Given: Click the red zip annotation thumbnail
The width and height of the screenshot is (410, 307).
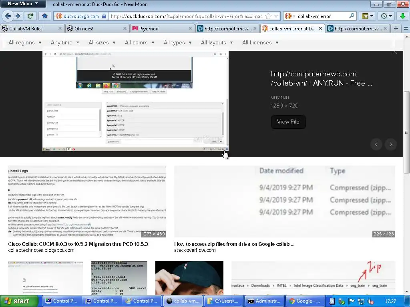Looking at the screenshot, I should [x=313, y=278].
